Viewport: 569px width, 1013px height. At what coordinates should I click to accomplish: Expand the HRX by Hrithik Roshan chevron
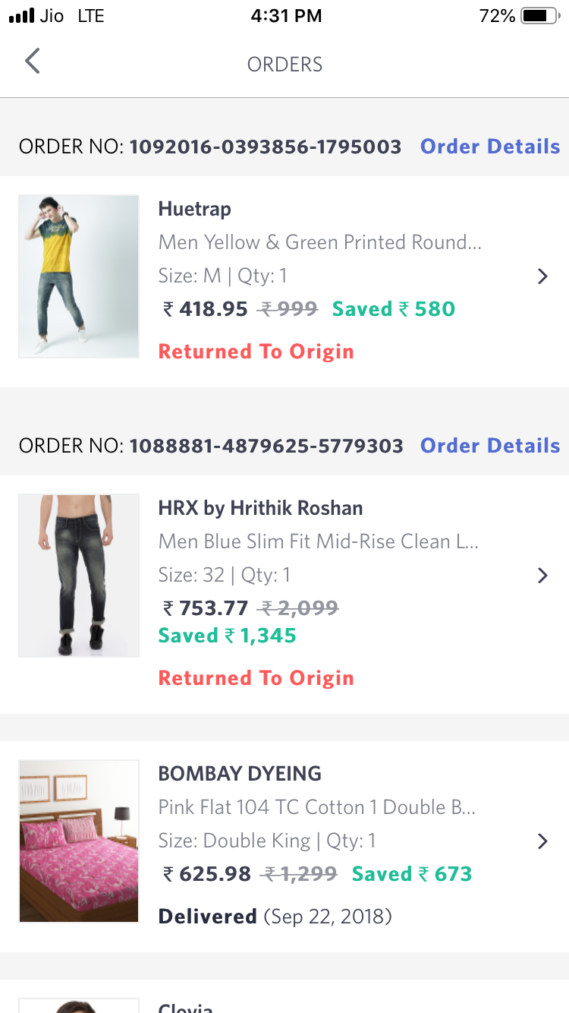tap(542, 576)
